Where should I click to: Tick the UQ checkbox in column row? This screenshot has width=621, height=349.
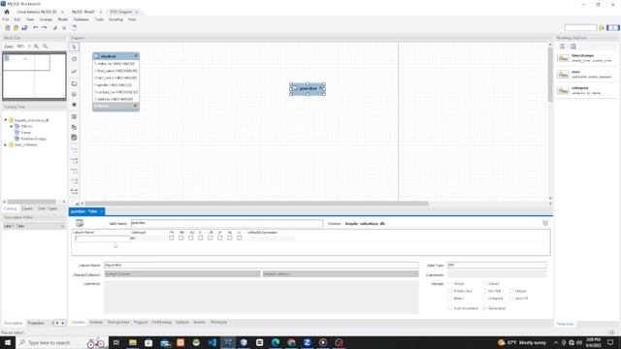coord(191,238)
